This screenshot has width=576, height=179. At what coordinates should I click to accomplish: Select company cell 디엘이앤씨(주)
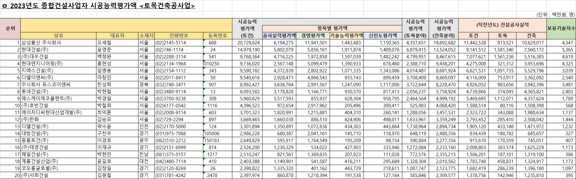59,77
